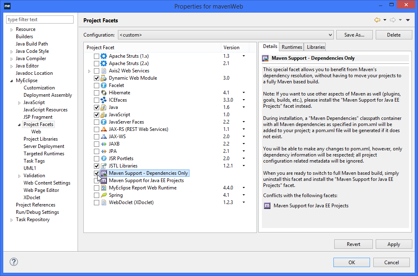Open the Java version dropdown arrow

tap(244, 107)
